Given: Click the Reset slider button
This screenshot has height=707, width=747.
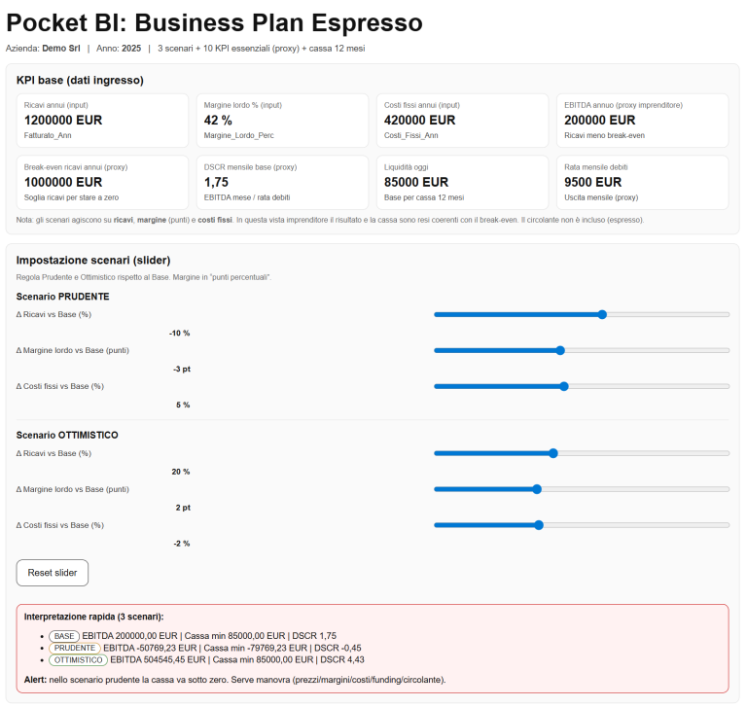Looking at the screenshot, I should (53, 573).
